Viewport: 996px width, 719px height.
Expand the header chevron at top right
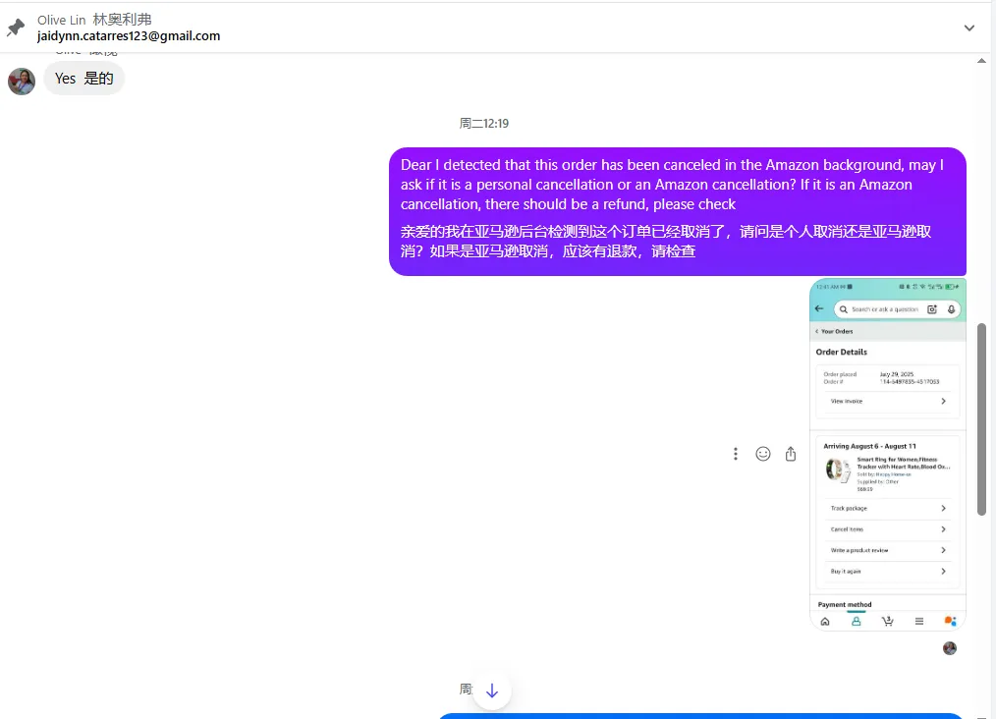(968, 28)
